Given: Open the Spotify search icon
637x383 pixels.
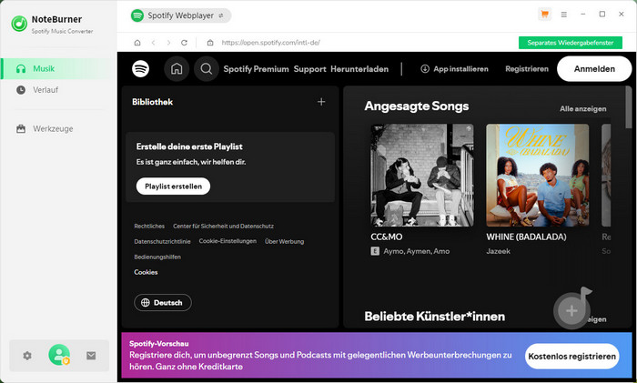Looking at the screenshot, I should [207, 69].
